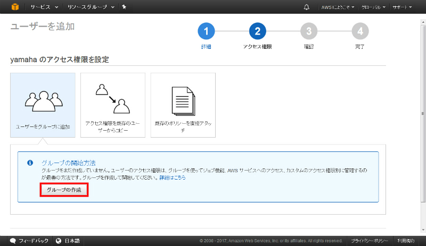Open the グローバル region dropdown
Viewport: 426px width, 246px height.
[x=373, y=7]
